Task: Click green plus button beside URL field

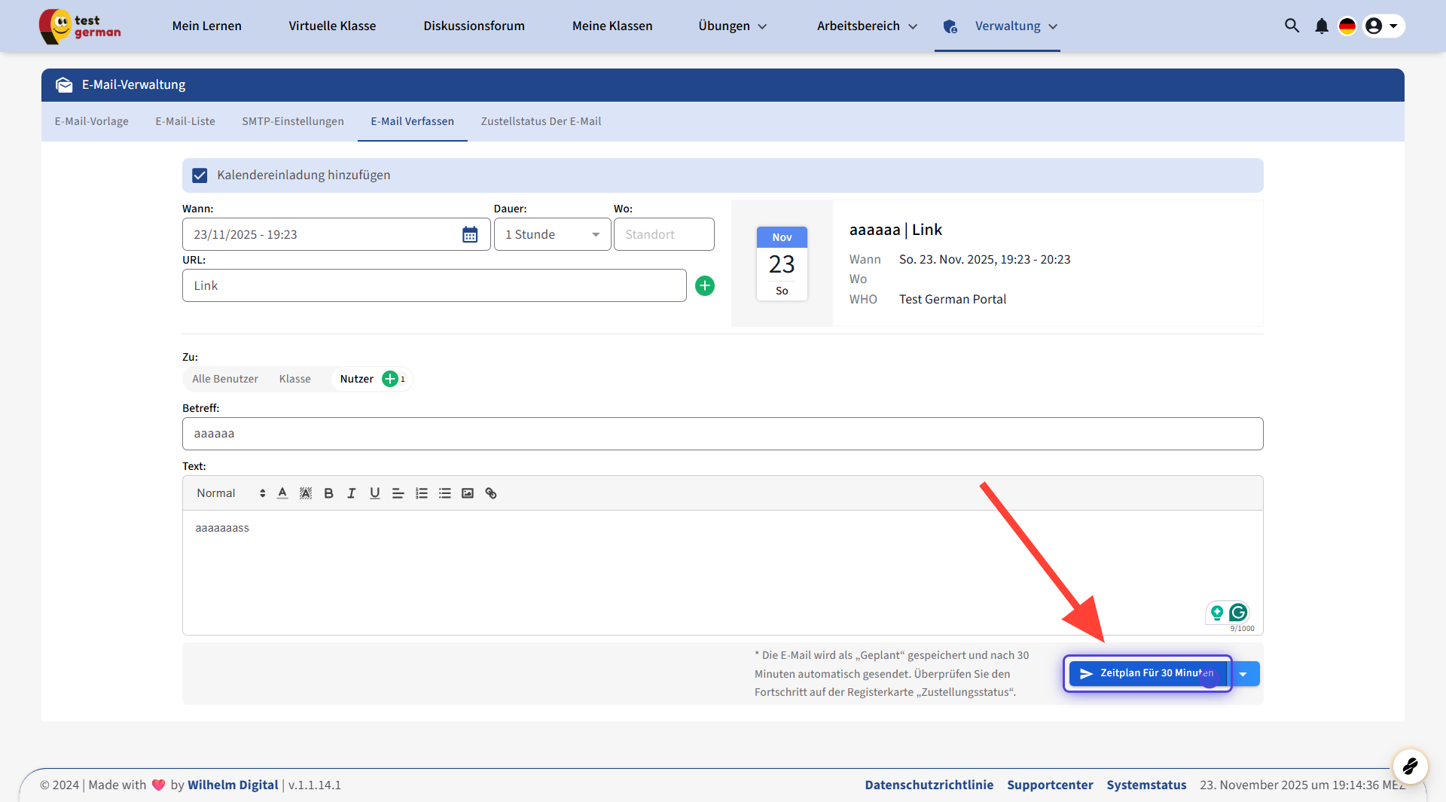Action: [x=705, y=286]
